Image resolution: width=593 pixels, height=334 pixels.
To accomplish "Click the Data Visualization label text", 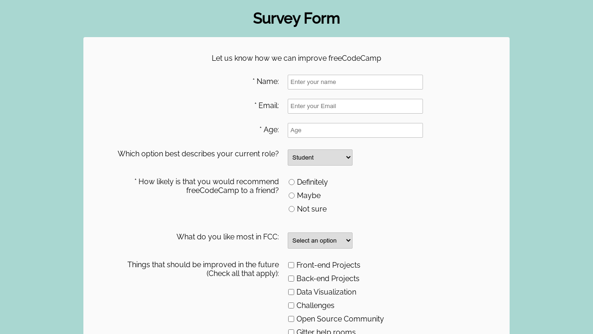I will pyautogui.click(x=326, y=292).
